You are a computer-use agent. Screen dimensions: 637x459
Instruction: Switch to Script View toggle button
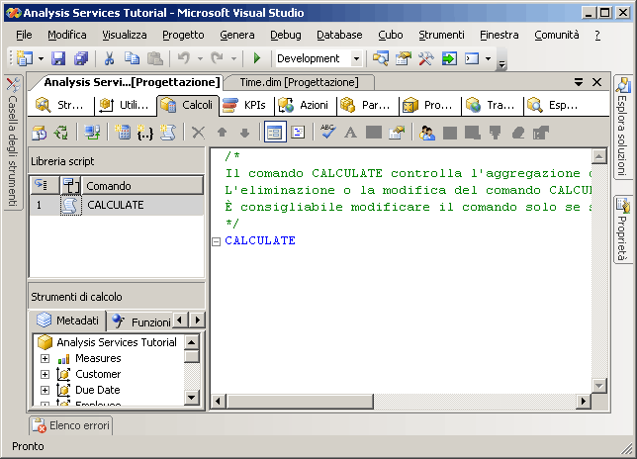[298, 132]
